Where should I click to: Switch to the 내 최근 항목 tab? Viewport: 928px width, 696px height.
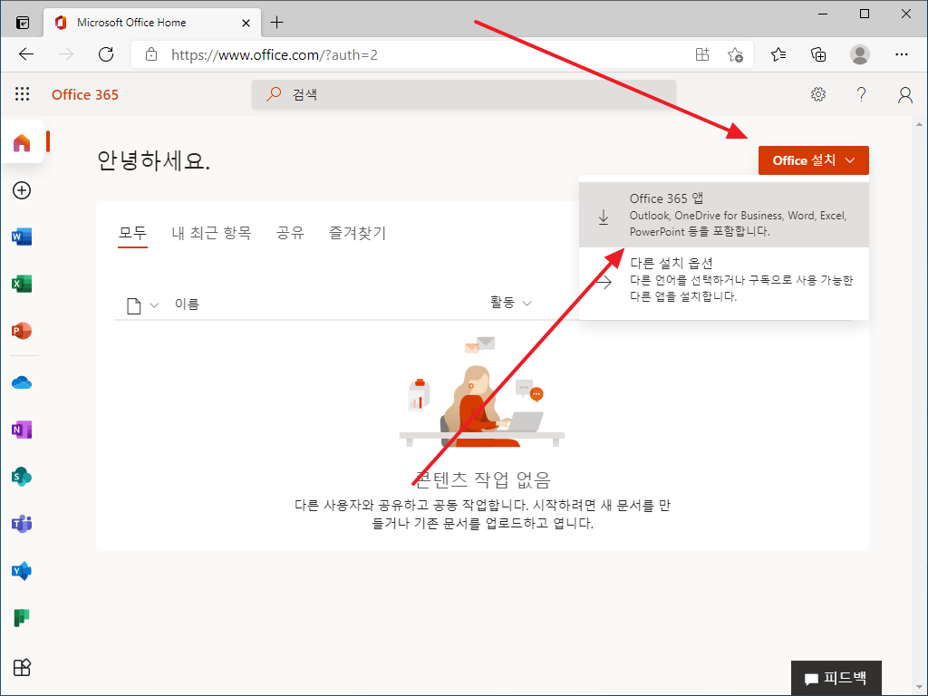(x=211, y=233)
